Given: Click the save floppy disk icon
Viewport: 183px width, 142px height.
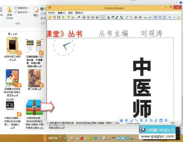Looking at the screenshot, I should [59, 17].
